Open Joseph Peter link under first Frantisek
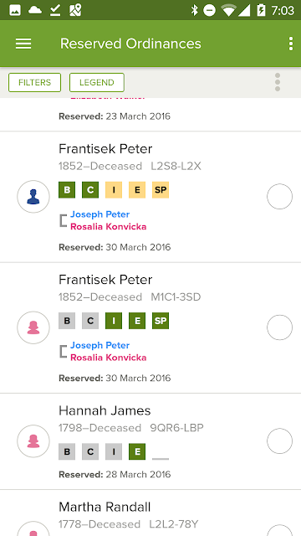Image resolution: width=301 pixels, height=536 pixels. point(100,214)
